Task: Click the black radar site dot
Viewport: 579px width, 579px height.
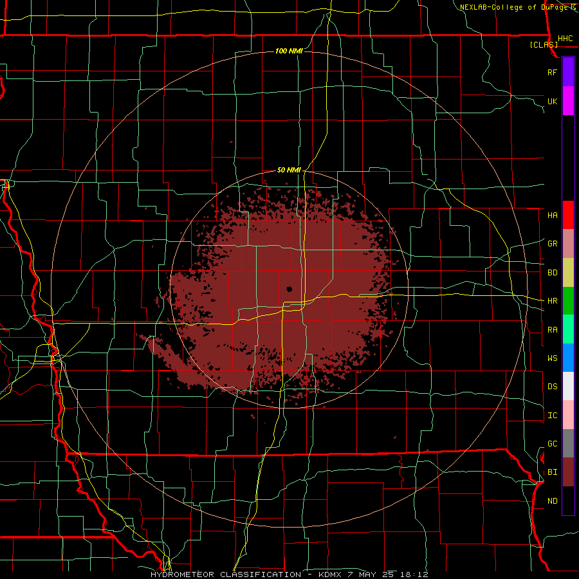Action: (x=289, y=289)
